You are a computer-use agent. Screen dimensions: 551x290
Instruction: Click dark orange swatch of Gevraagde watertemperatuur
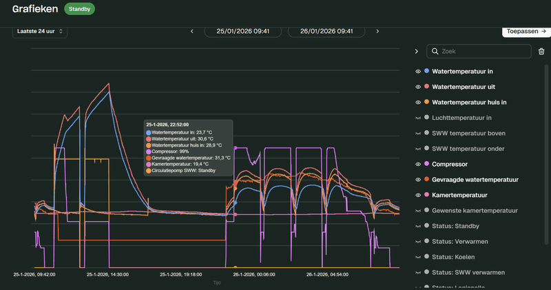426,179
